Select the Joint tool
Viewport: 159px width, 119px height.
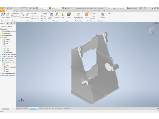[23, 15]
